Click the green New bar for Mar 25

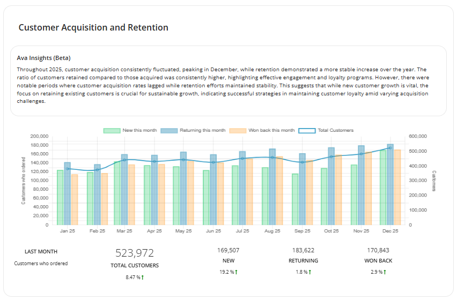click(117, 193)
